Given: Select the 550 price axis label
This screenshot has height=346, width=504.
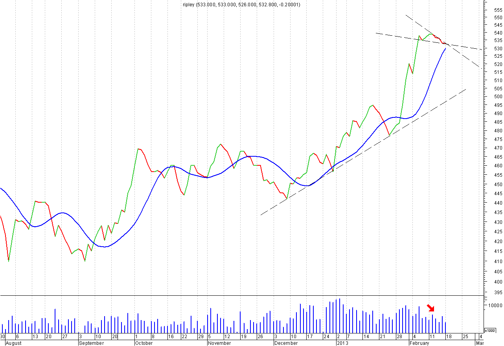Looking at the screenshot, I should [498, 18].
